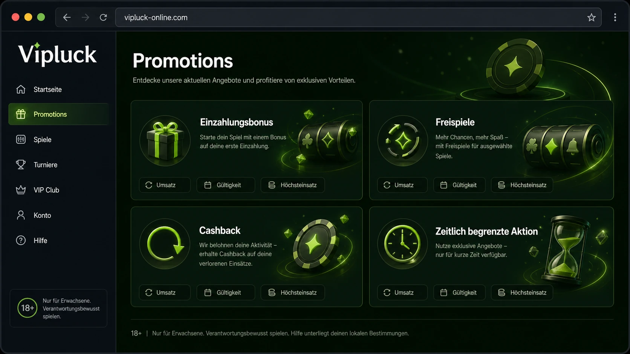Bookmark page with the star icon
The width and height of the screenshot is (630, 354).
591,17
